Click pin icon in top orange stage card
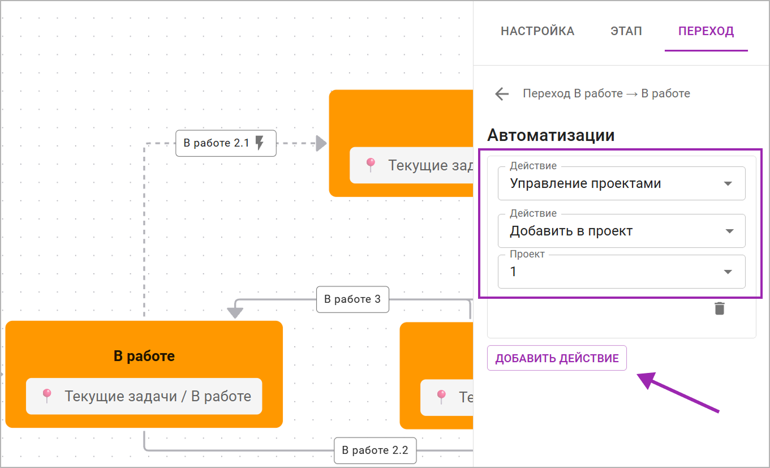 pos(371,165)
